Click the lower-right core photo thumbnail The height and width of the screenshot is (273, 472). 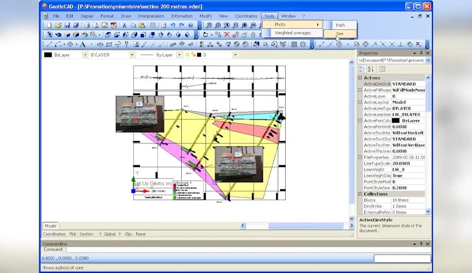click(x=239, y=164)
